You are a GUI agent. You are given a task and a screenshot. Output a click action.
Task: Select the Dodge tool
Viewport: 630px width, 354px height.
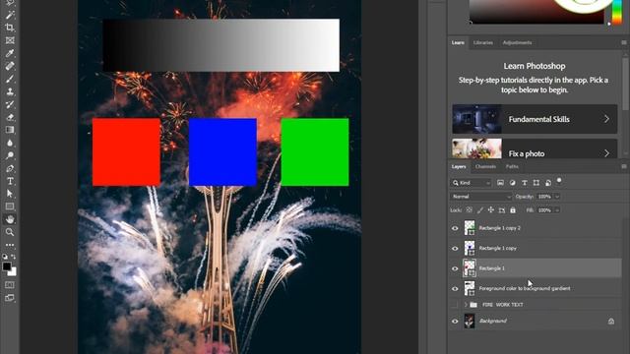tap(10, 155)
